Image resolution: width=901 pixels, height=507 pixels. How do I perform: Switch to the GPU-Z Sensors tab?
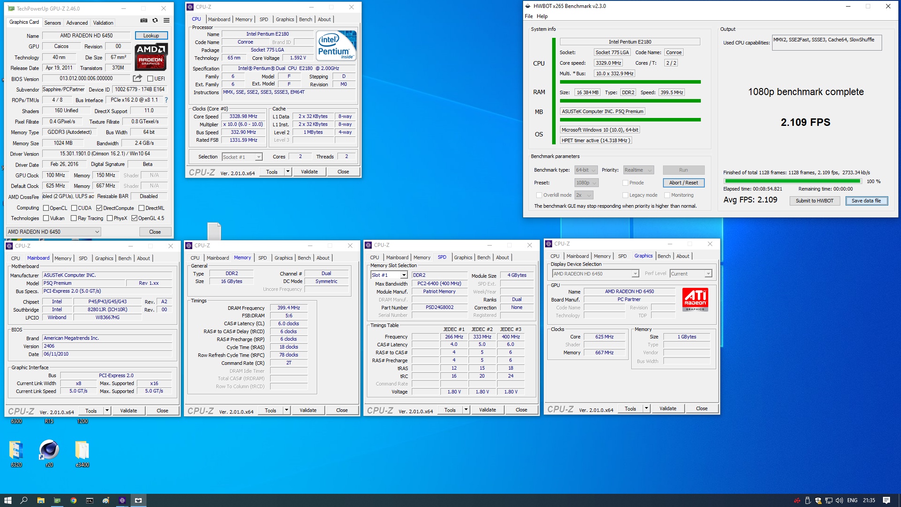(x=53, y=22)
